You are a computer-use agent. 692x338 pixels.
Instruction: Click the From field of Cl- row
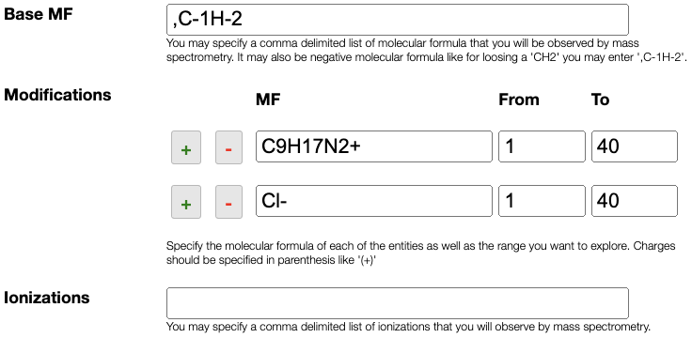coord(542,201)
